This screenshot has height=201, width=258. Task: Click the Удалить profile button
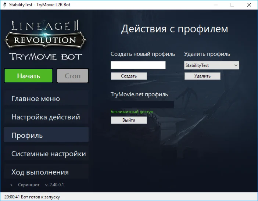pos(203,76)
